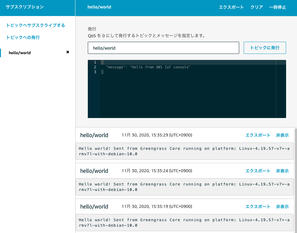Viewport: 297px width, 233px height.
Task: Export the 15:35:24 message
Action: [x=258, y=171]
